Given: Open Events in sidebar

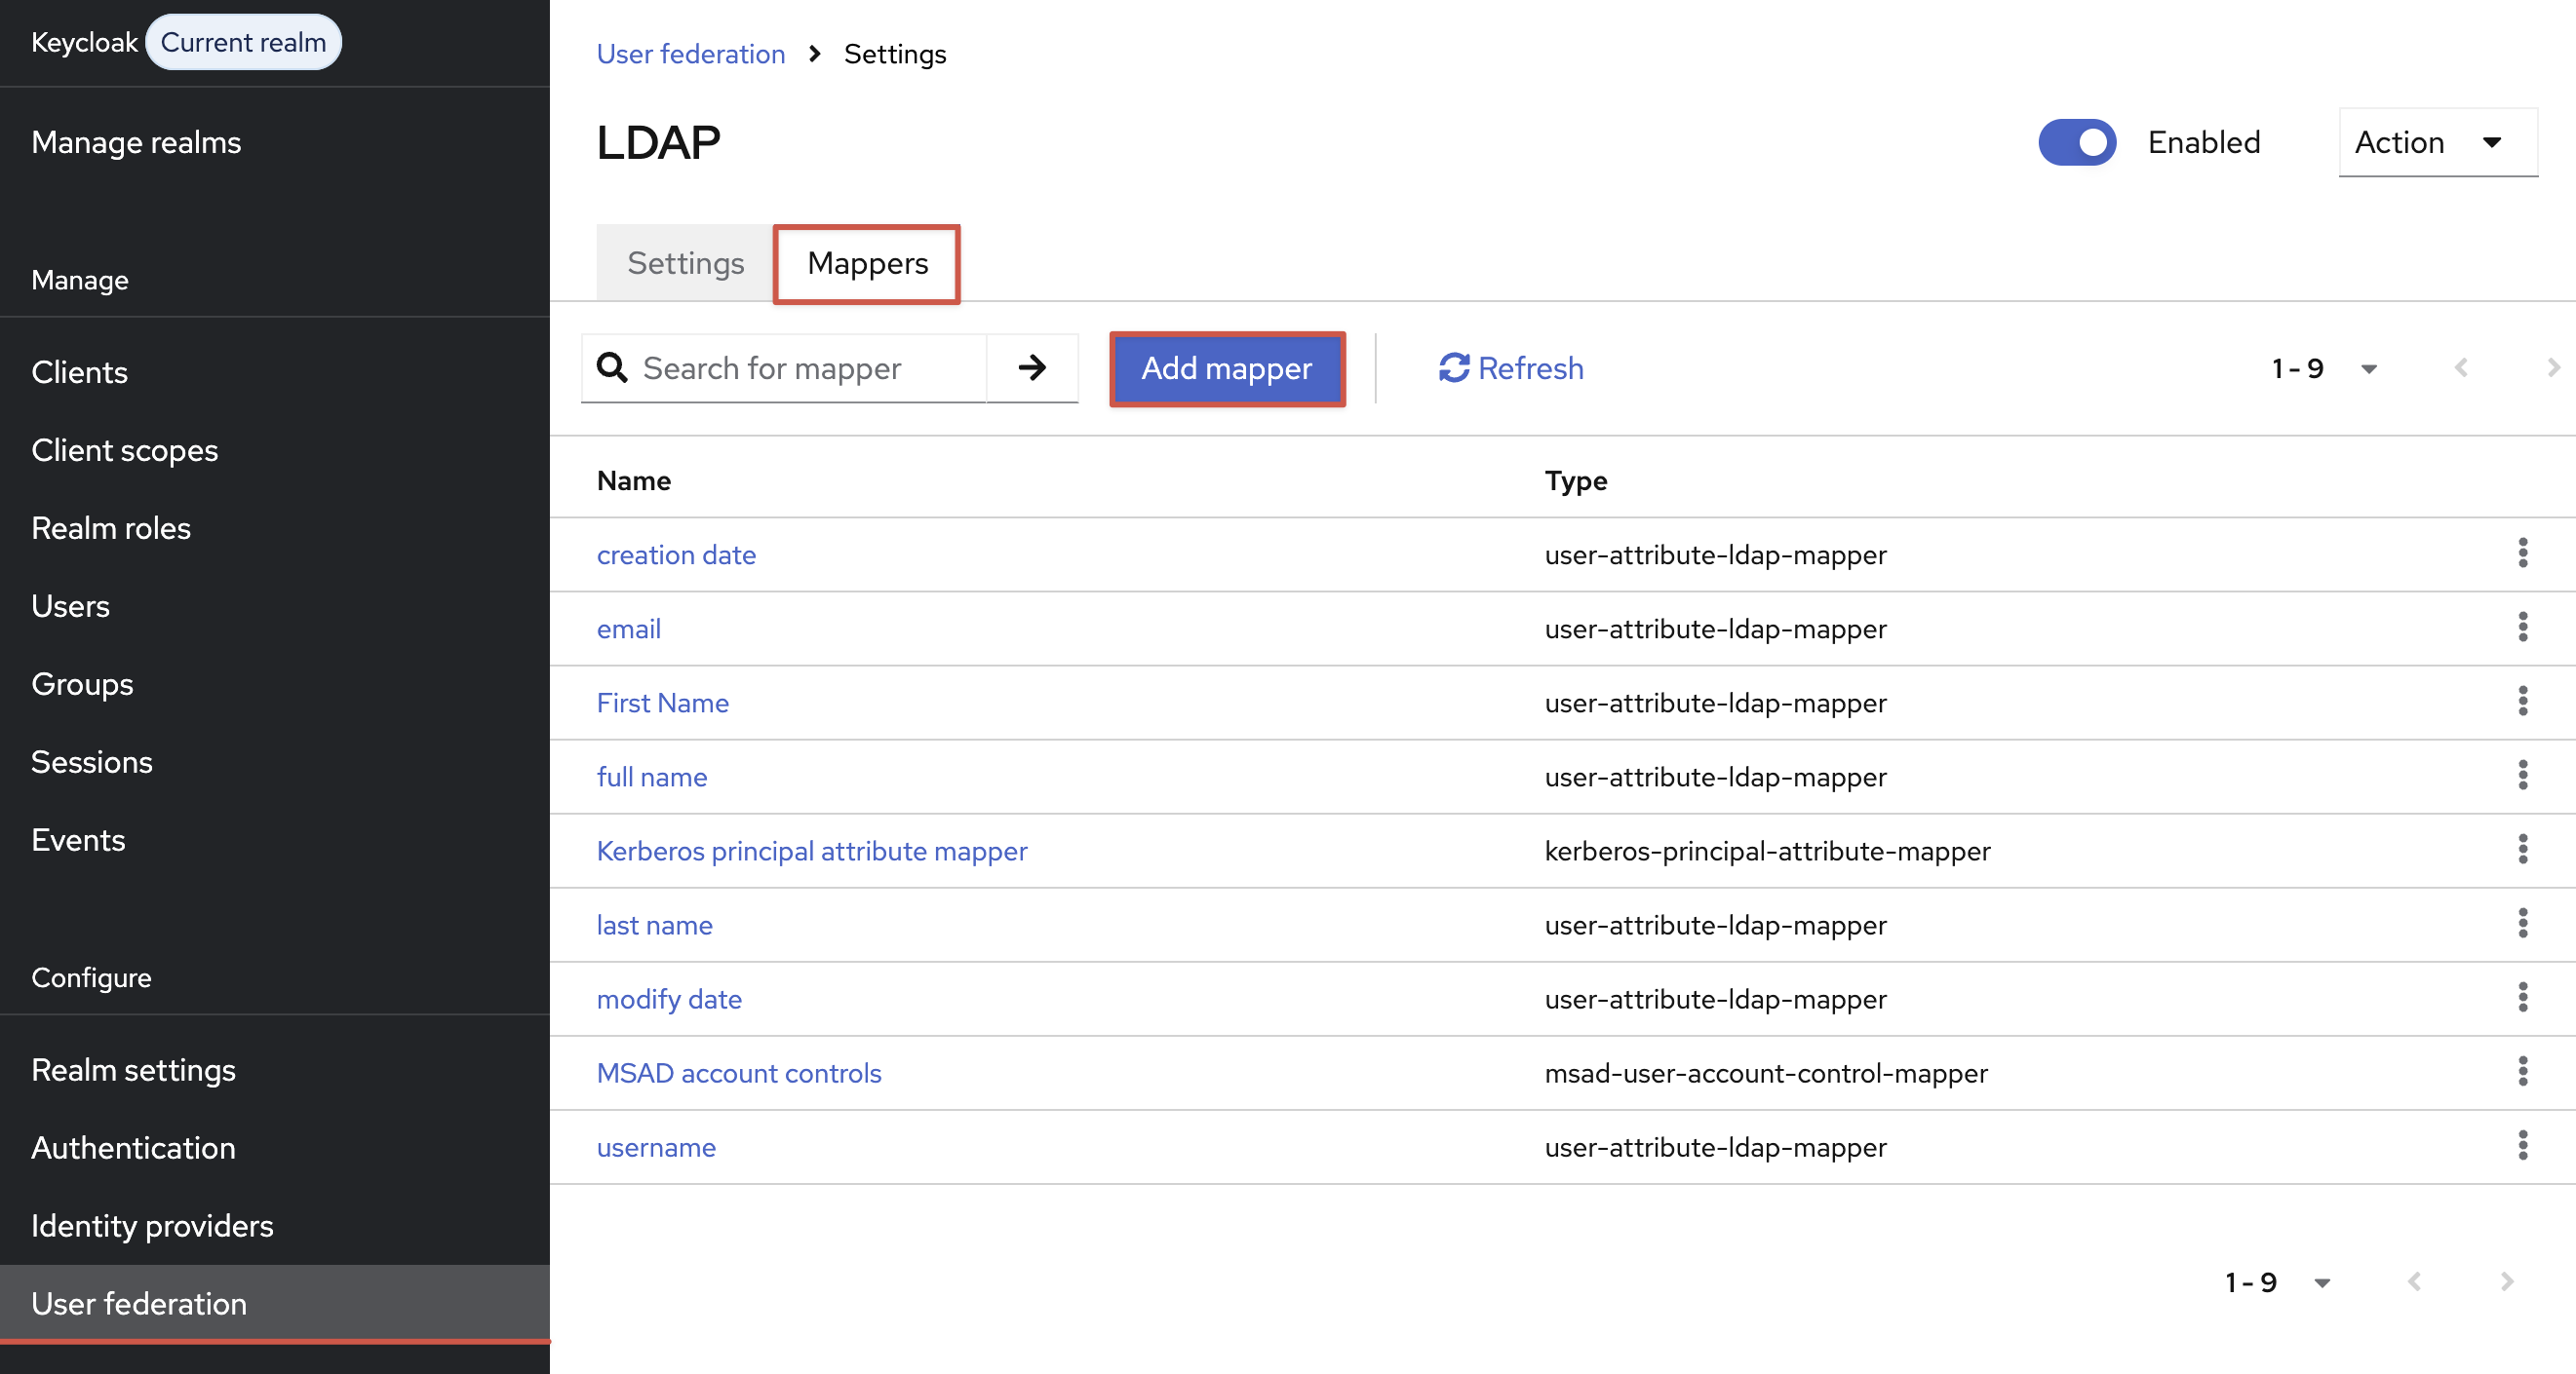Looking at the screenshot, I should tap(78, 839).
